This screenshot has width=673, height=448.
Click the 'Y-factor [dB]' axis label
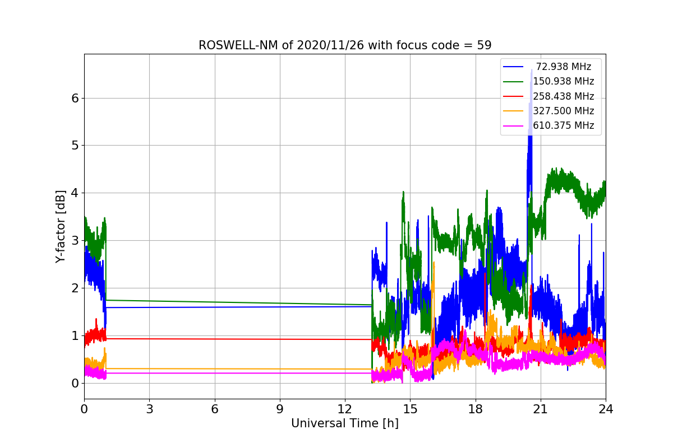click(61, 226)
